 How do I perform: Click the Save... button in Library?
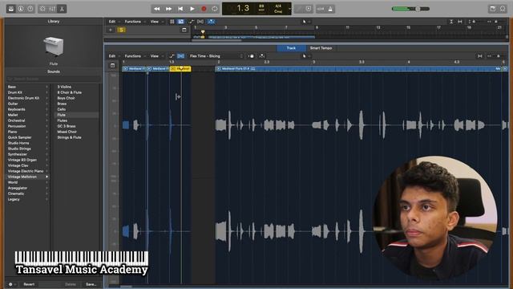[x=91, y=284]
